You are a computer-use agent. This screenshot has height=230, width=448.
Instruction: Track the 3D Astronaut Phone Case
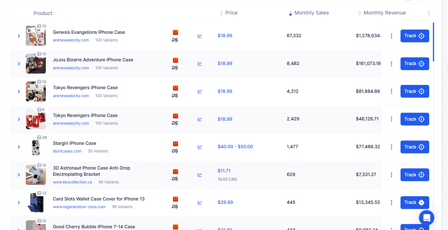point(415,175)
